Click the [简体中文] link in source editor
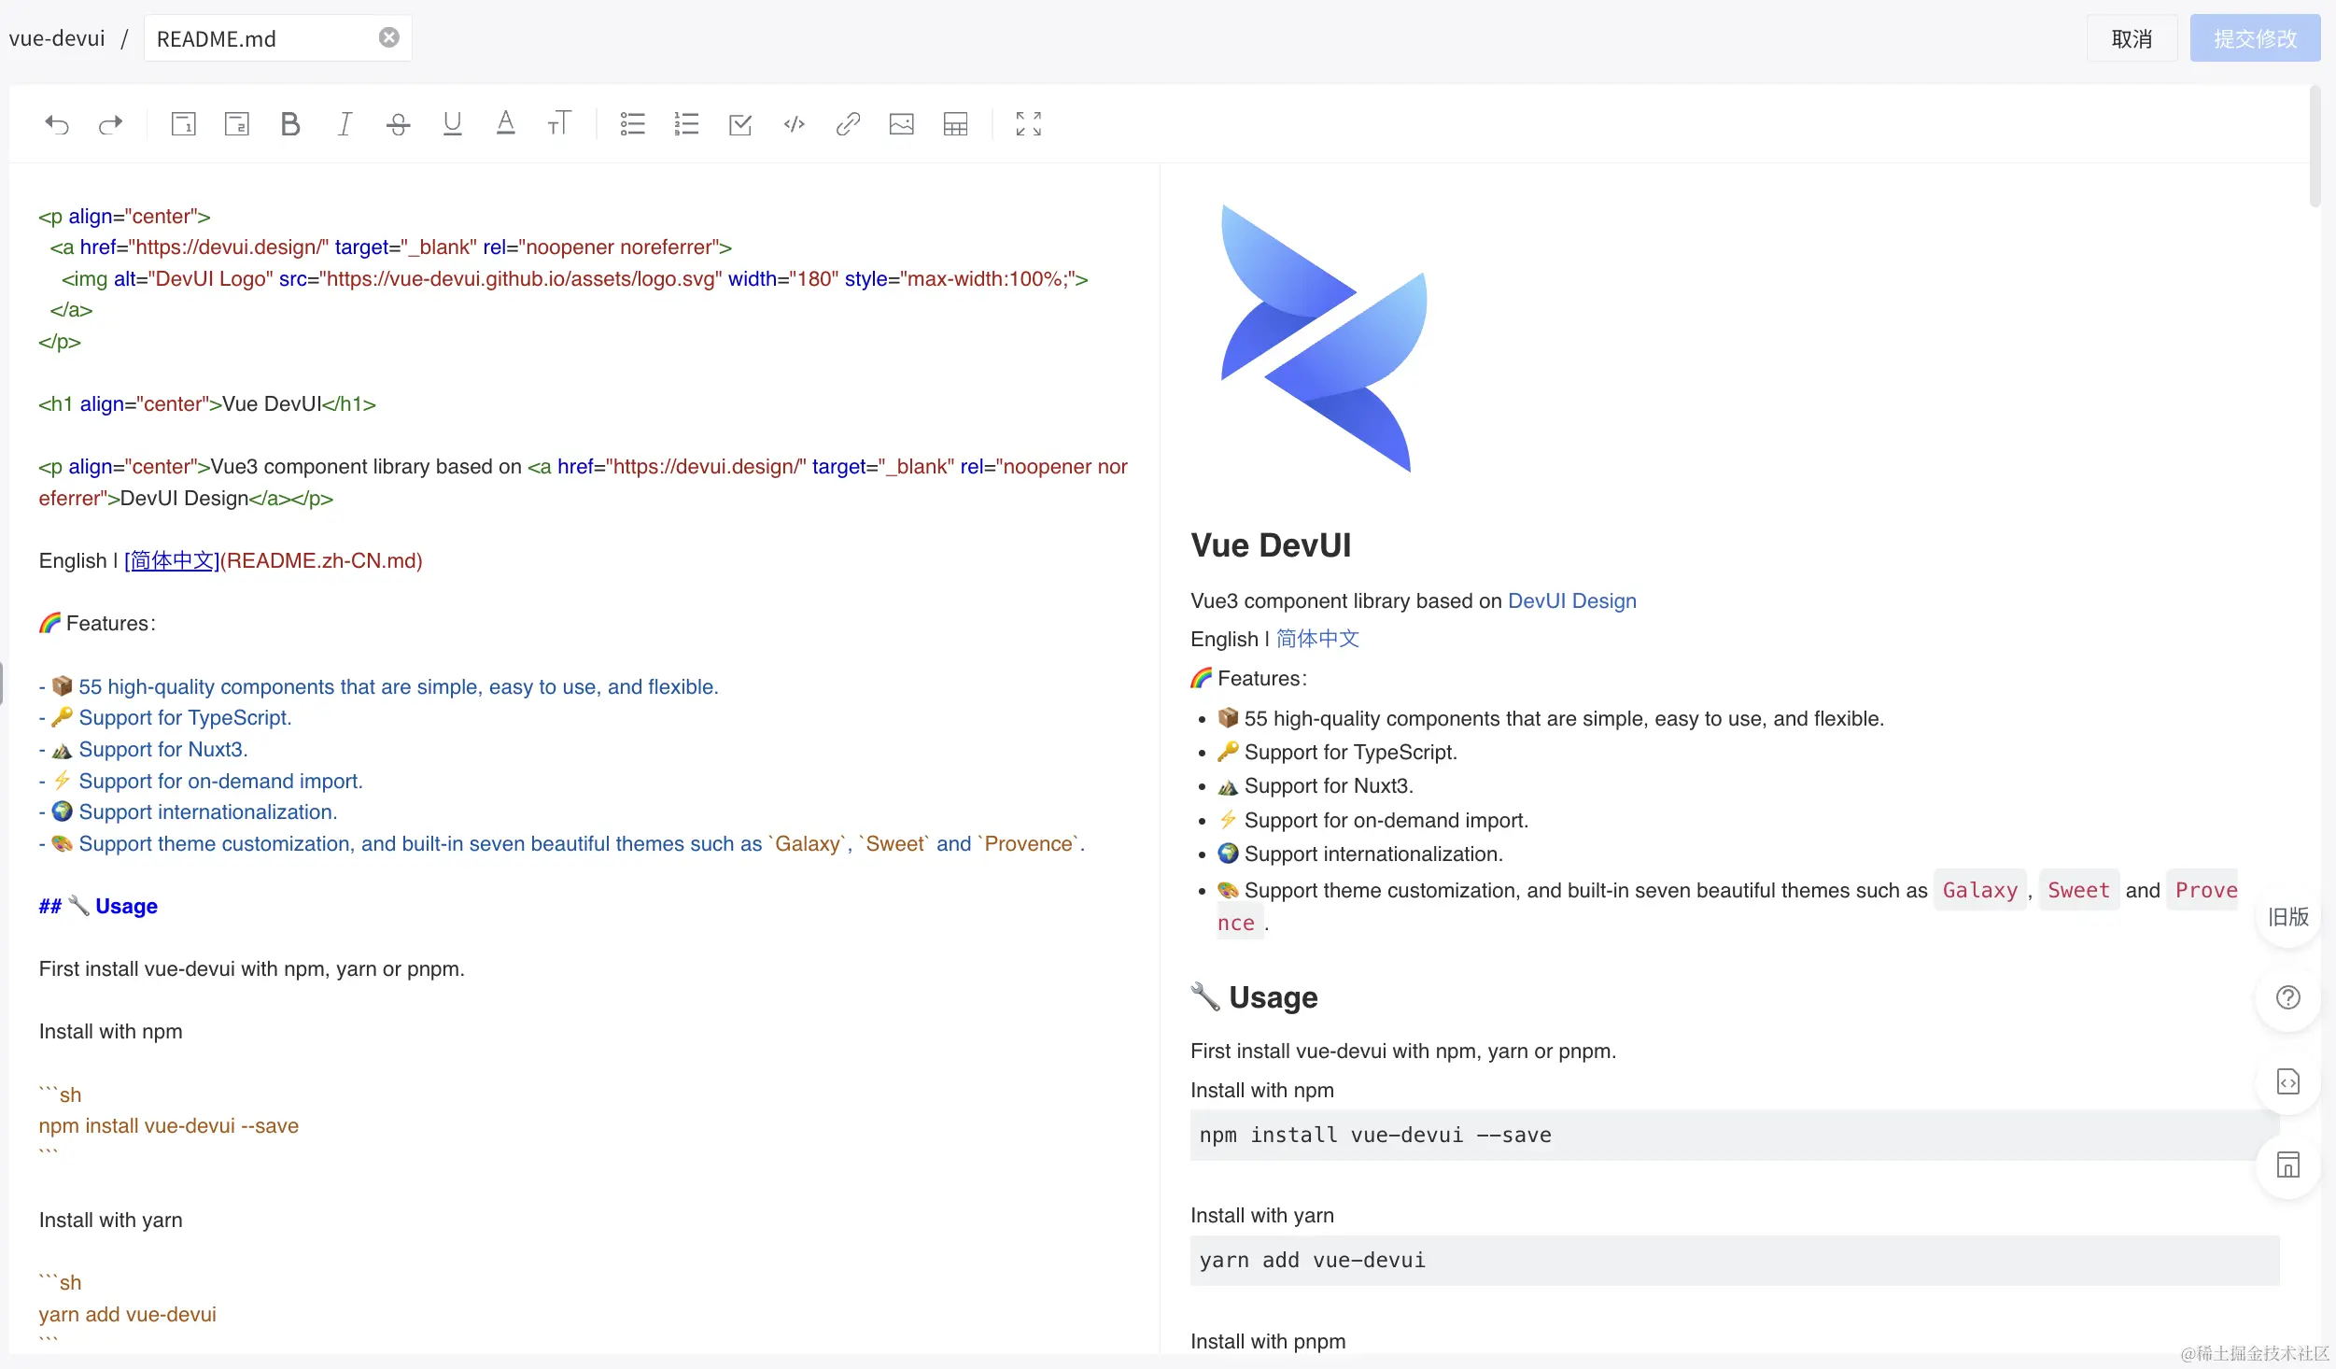This screenshot has width=2336, height=1369. tap(172, 560)
